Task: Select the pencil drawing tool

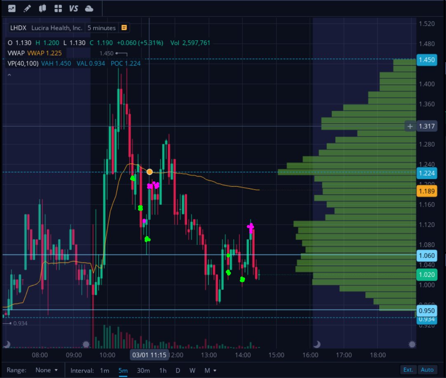Action: (x=27, y=9)
